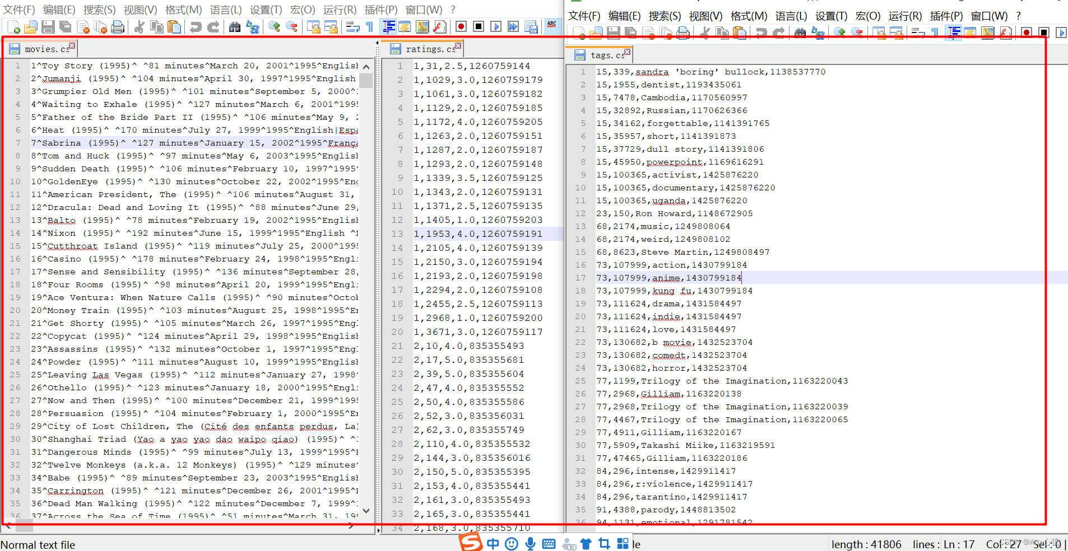Close the movies.csv tab
This screenshot has height=551, width=1068.
tap(72, 45)
